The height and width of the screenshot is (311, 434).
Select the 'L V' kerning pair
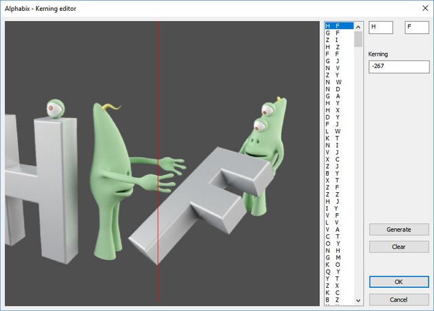pos(339,223)
